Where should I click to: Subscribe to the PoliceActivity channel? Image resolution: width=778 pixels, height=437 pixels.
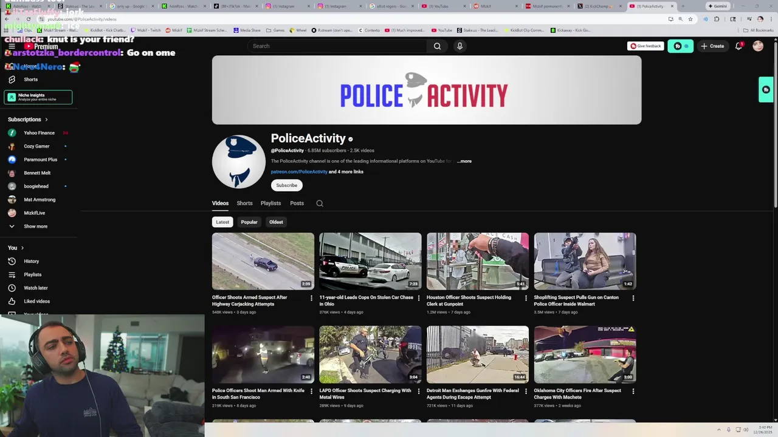pos(286,185)
